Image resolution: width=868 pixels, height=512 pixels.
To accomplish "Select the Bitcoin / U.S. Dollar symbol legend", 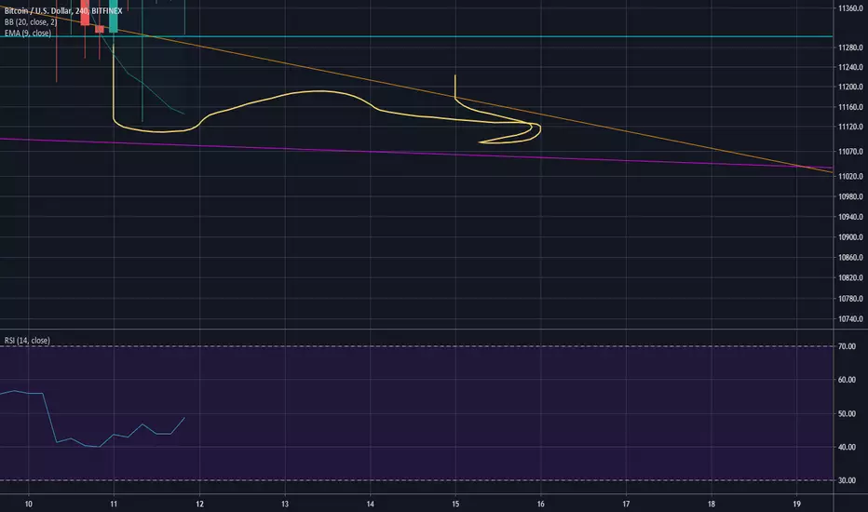I will [x=63, y=11].
